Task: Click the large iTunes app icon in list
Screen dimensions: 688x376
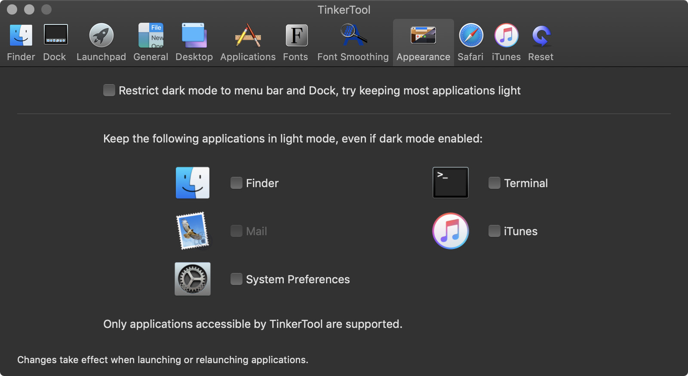Action: pyautogui.click(x=451, y=231)
